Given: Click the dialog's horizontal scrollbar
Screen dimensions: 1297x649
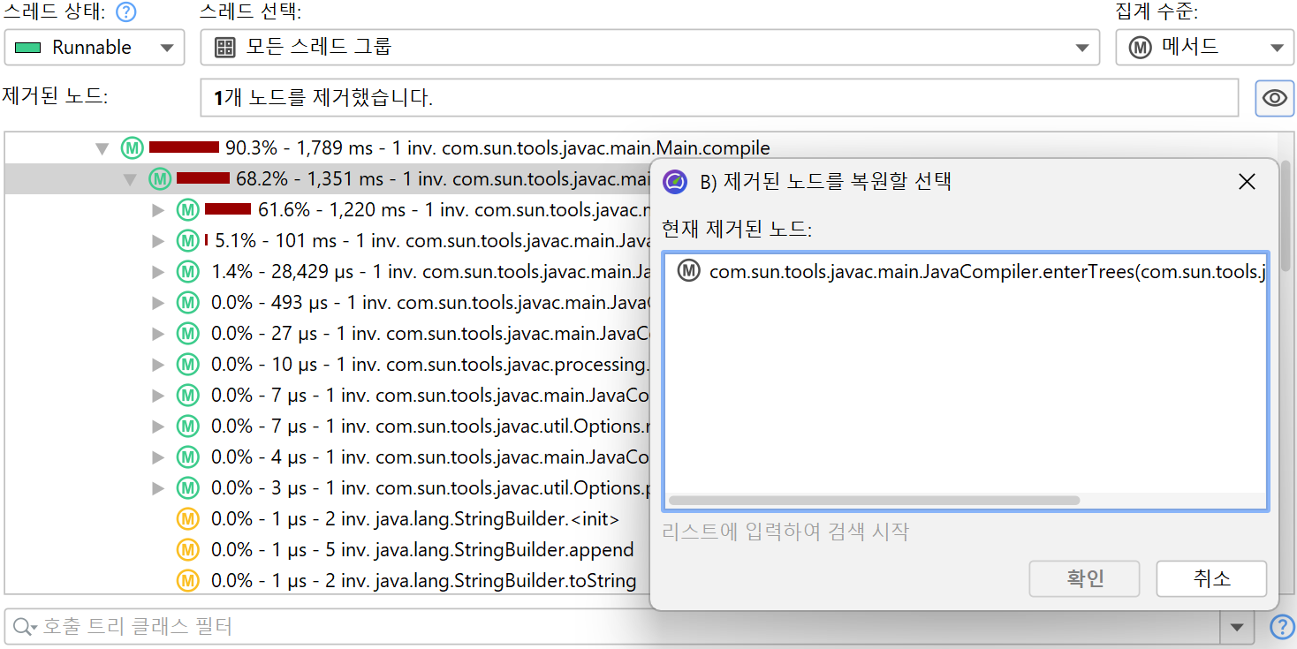Looking at the screenshot, I should point(875,500).
